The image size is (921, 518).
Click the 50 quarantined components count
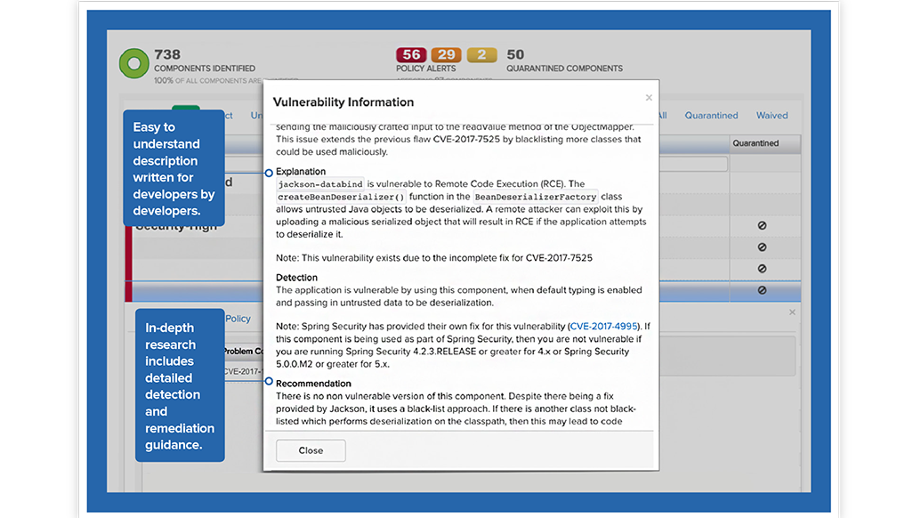(515, 54)
